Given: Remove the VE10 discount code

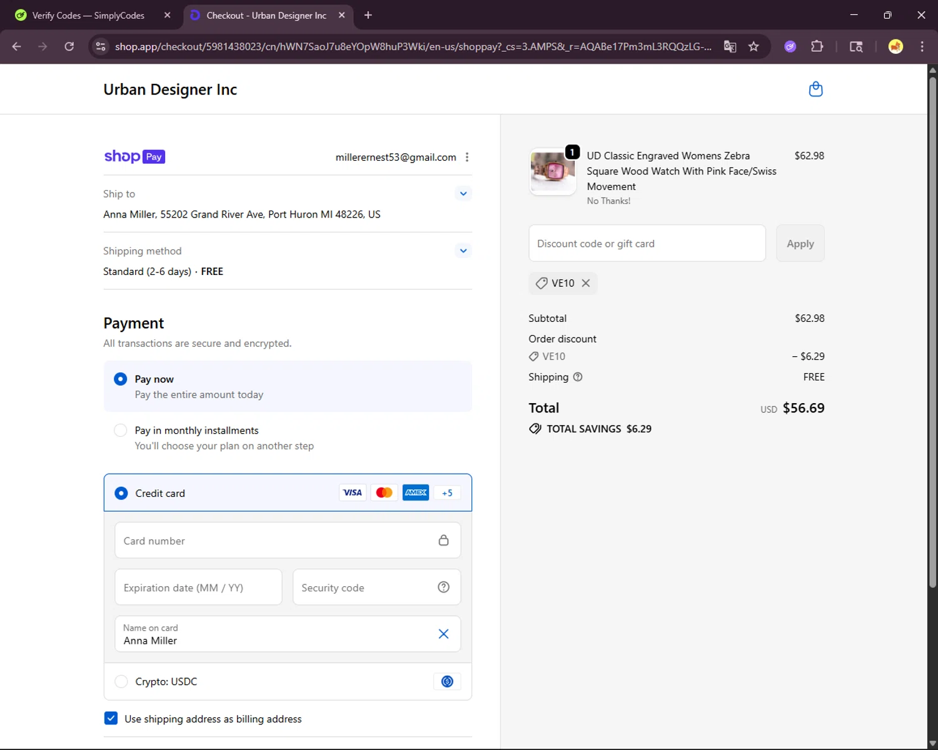Looking at the screenshot, I should pos(586,283).
